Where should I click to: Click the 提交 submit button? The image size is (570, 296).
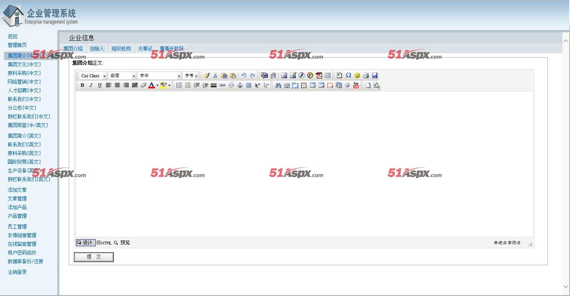coord(94,257)
